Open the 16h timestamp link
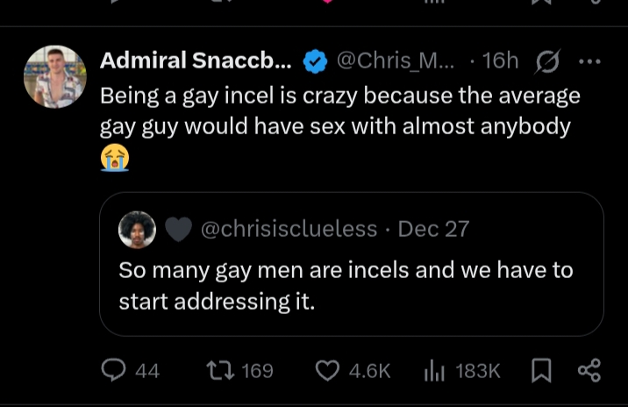 click(x=500, y=61)
